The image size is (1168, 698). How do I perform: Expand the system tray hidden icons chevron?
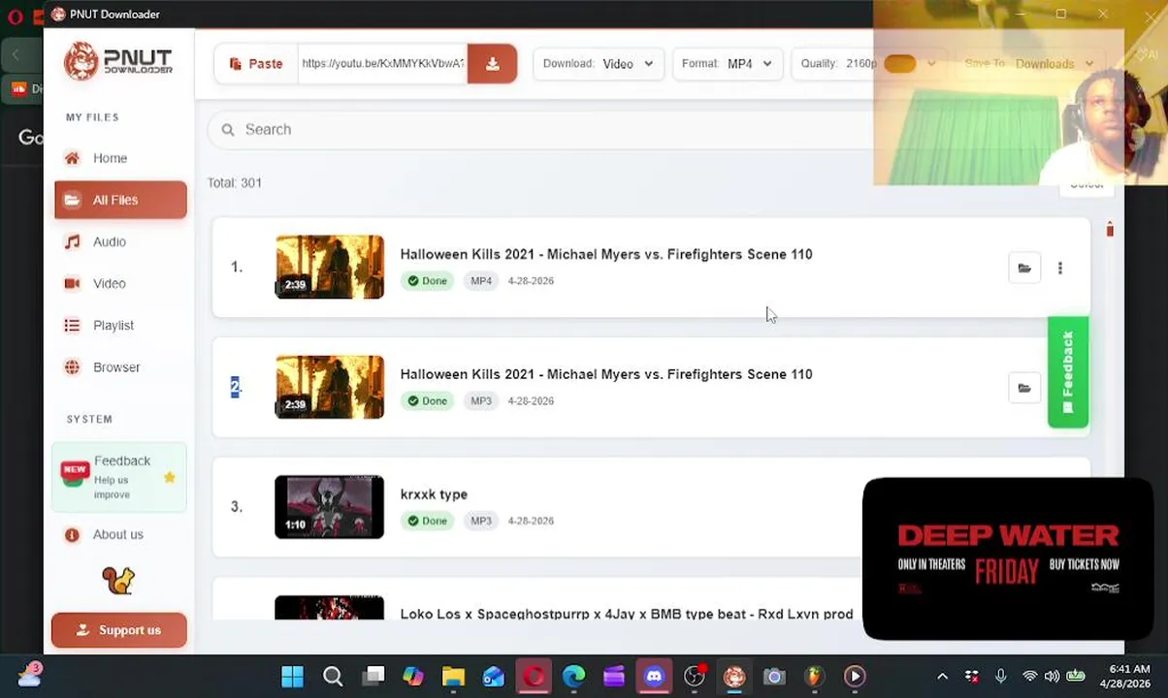pos(942,677)
